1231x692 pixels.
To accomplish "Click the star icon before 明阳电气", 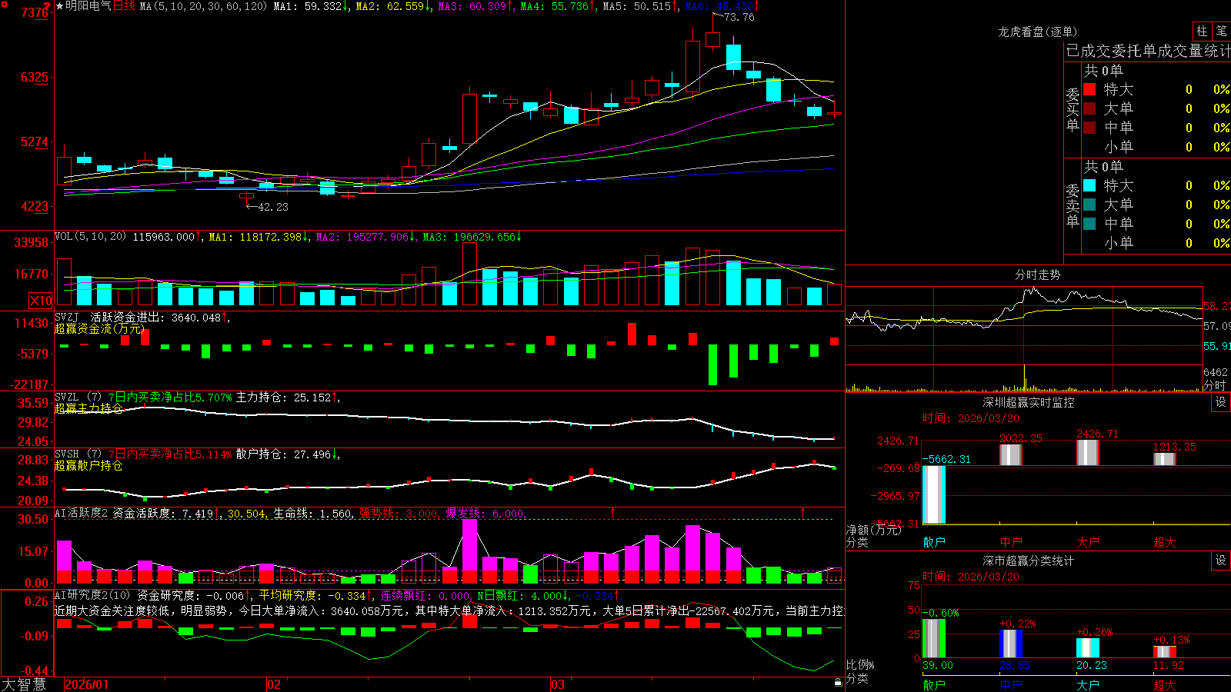I will pyautogui.click(x=60, y=6).
